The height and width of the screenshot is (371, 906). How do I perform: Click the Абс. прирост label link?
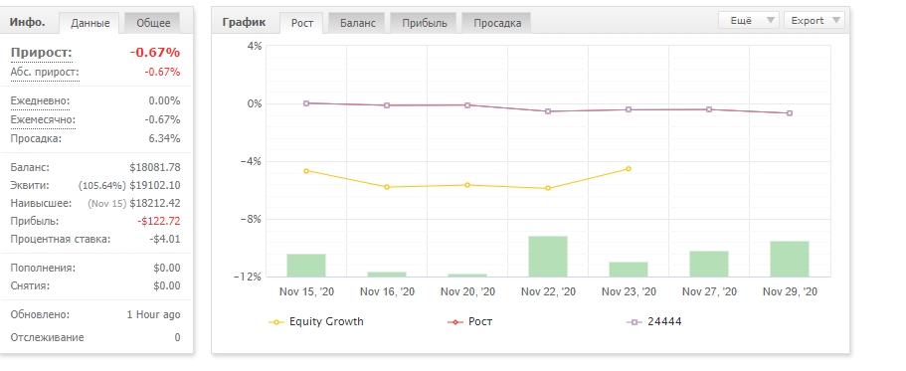click(x=45, y=73)
